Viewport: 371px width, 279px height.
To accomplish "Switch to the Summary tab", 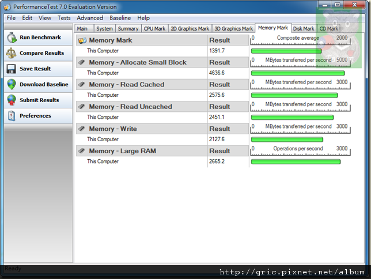I will [128, 29].
